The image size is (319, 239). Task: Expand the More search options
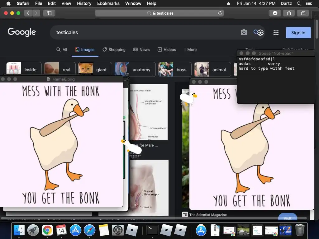(x=190, y=49)
